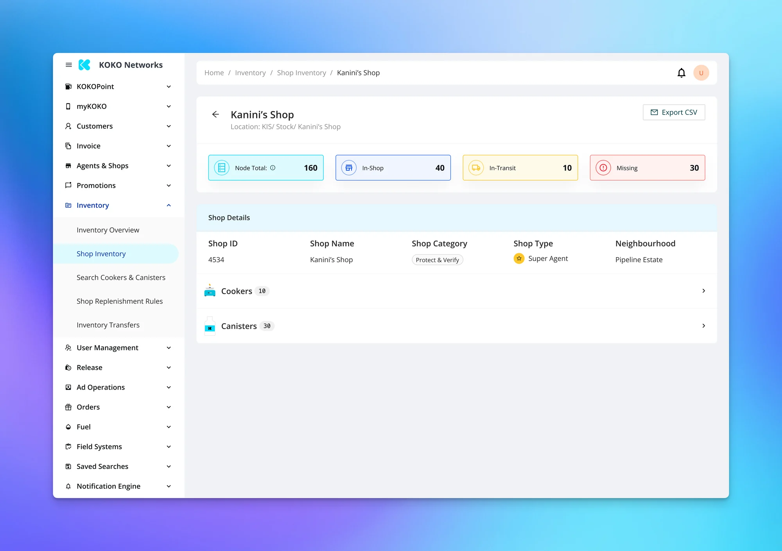Click the Orders gift box icon
This screenshot has height=551, width=782.
[x=68, y=407]
